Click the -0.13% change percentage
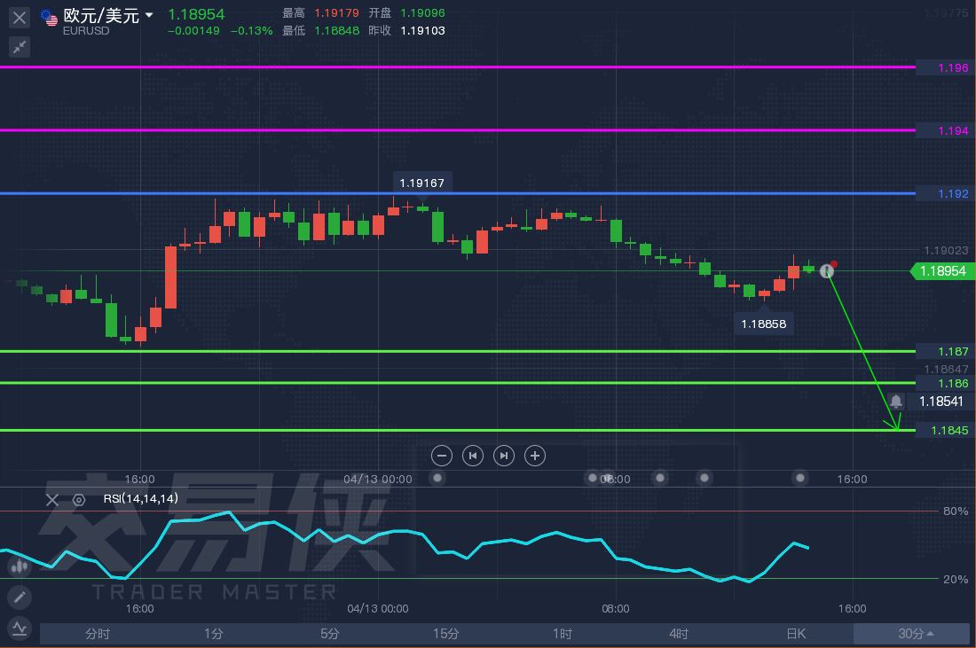The width and height of the screenshot is (976, 648). tap(251, 30)
